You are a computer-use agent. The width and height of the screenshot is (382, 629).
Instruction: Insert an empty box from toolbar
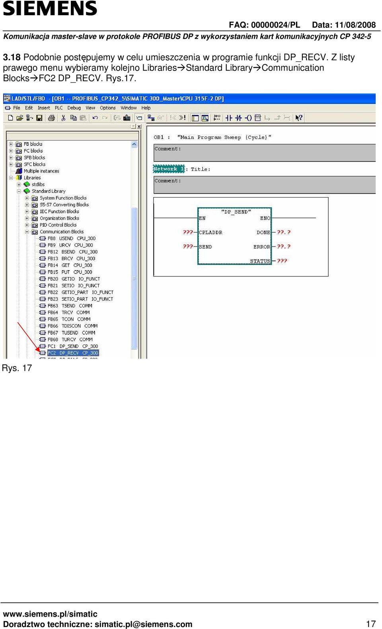pos(257,118)
